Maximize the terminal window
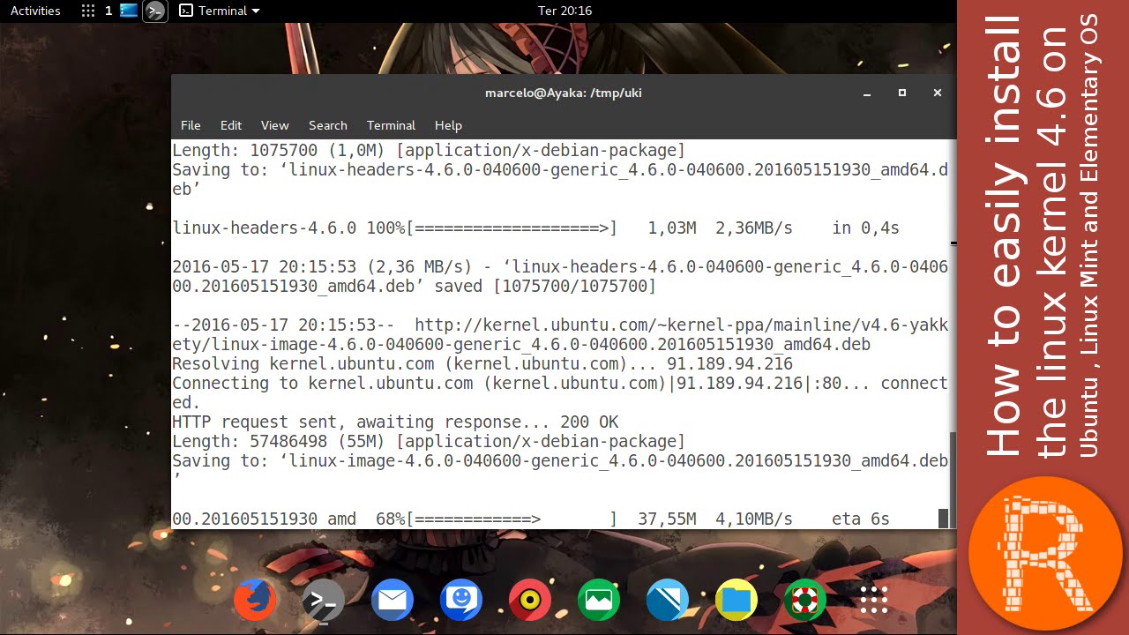The width and height of the screenshot is (1129, 635). tap(902, 93)
